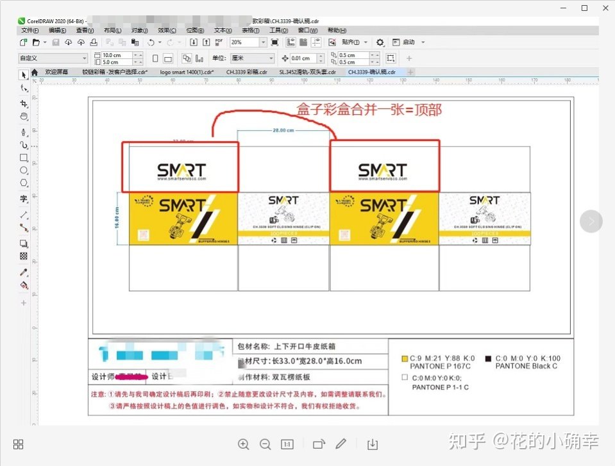Image resolution: width=615 pixels, height=466 pixels.
Task: Select the Shape edit tool
Action: pos(24,88)
